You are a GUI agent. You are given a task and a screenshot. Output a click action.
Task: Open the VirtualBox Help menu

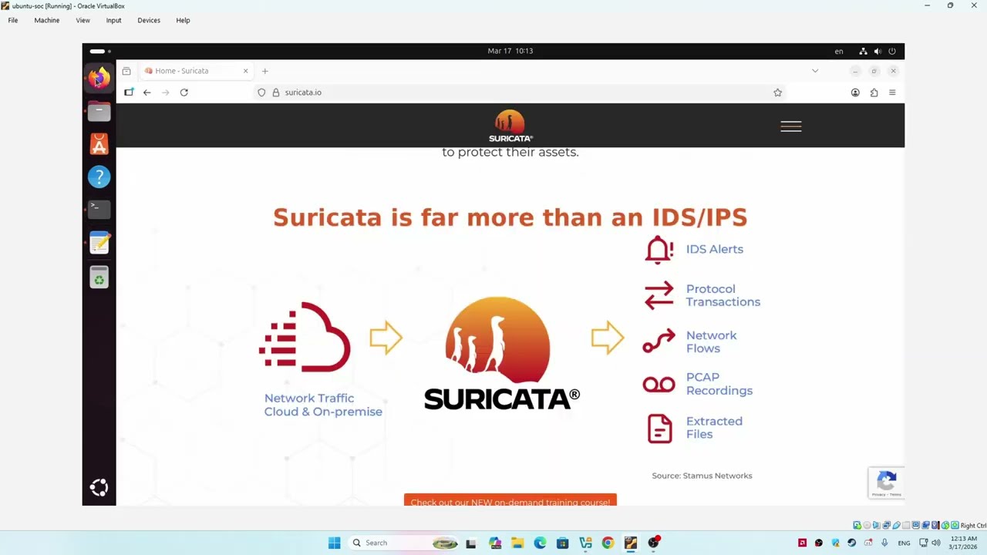183,20
